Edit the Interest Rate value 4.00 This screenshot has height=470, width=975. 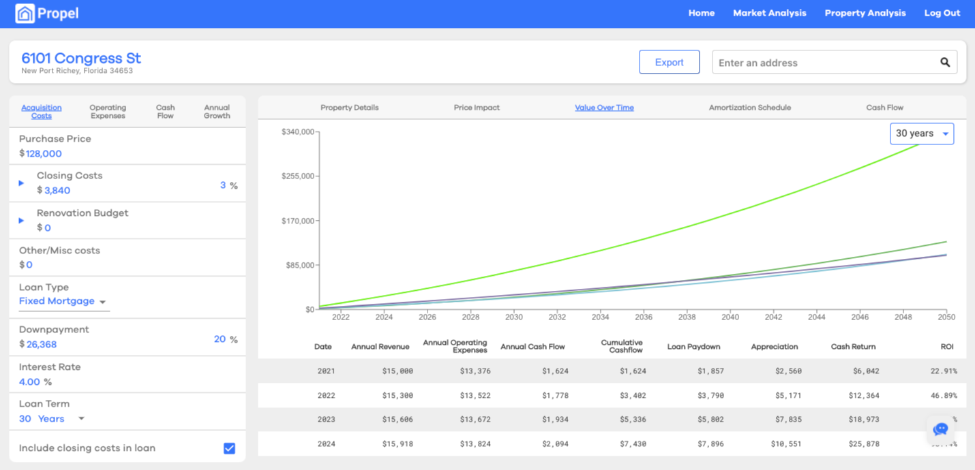pyautogui.click(x=29, y=382)
